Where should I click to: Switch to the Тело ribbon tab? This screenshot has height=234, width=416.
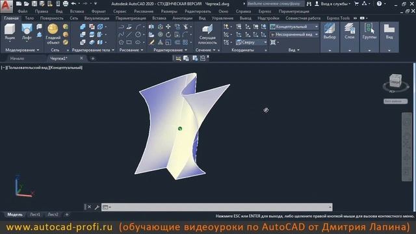[29, 18]
